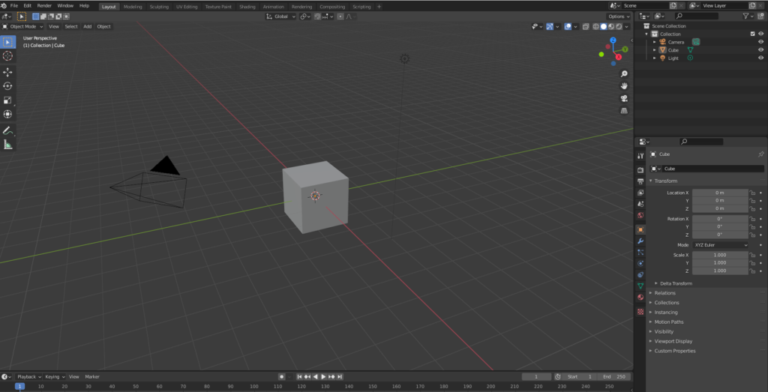768x392 pixels.
Task: Toggle snapping magnet button
Action: [x=317, y=16]
